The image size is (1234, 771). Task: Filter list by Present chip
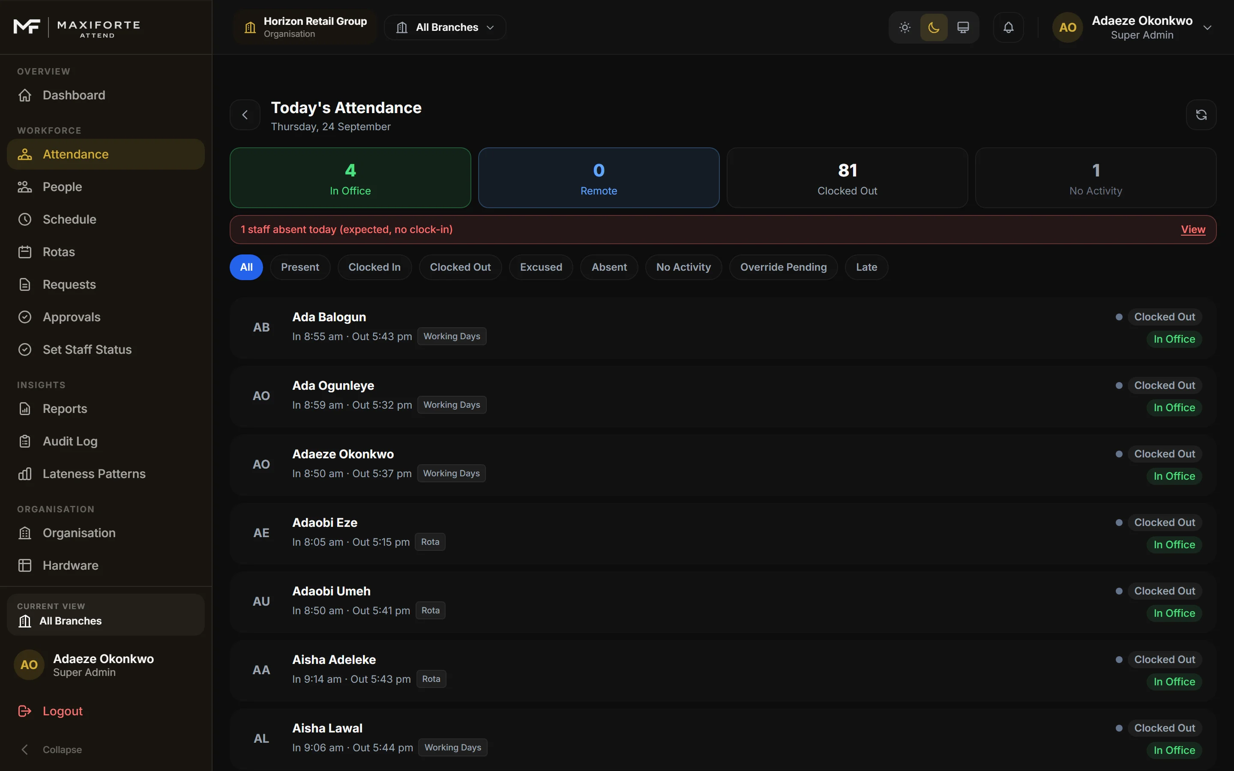point(300,267)
